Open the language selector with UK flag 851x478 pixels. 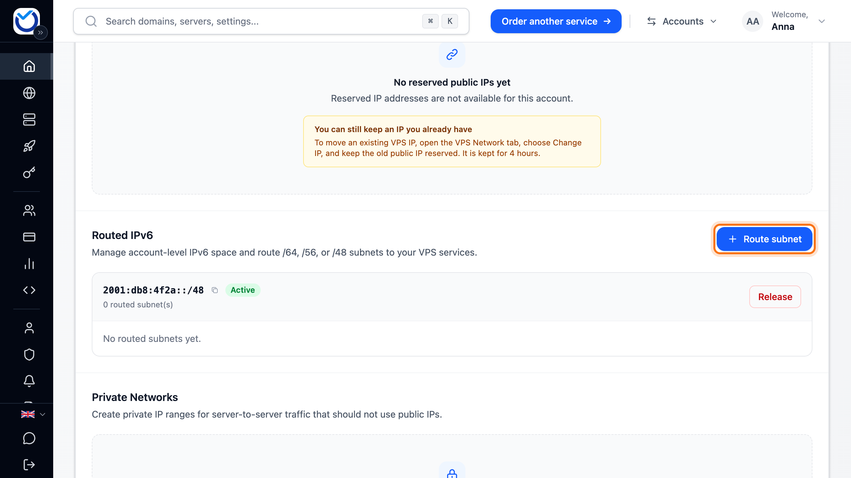[33, 414]
